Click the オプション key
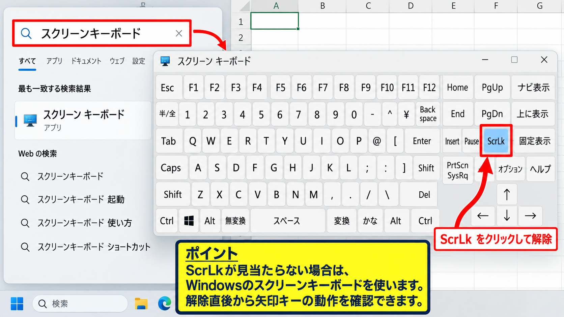 (510, 169)
